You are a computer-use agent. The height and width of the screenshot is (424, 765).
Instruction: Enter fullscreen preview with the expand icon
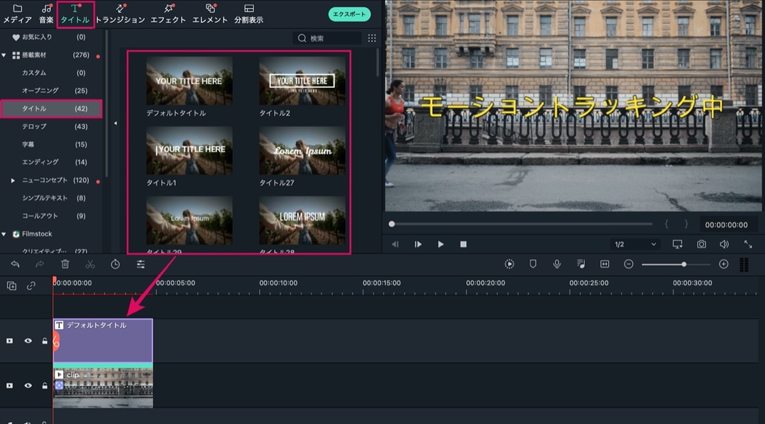click(748, 244)
